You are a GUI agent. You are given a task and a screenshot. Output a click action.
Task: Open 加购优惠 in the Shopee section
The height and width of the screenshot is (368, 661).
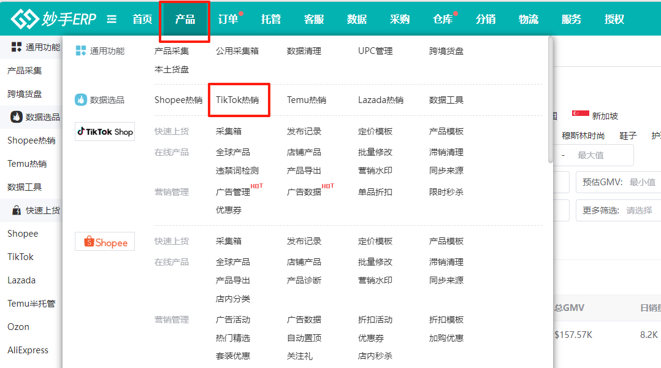446,338
